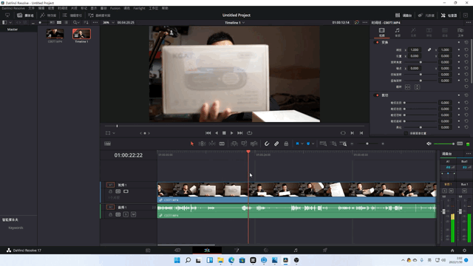Select the blade edit mode tool
Screen dimensions: 473x266
click(222, 144)
